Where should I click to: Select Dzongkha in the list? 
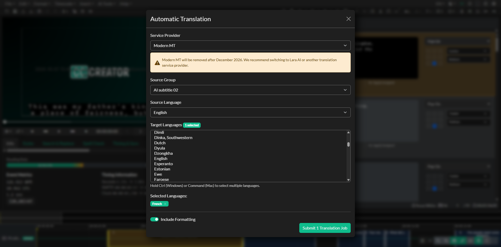(248, 153)
